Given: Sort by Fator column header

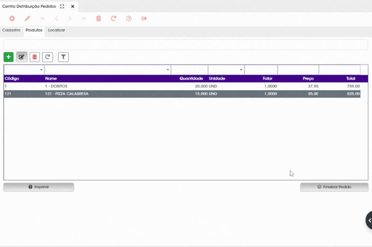Looking at the screenshot, I should pos(268,79).
